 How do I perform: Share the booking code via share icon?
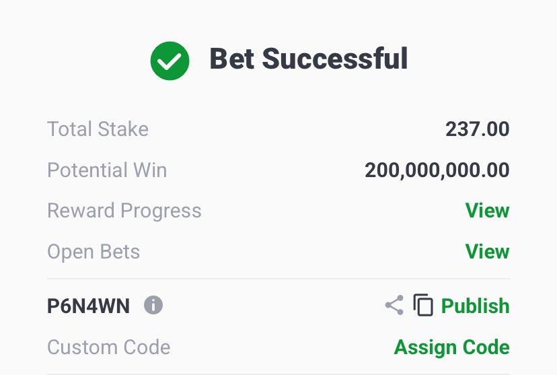394,305
